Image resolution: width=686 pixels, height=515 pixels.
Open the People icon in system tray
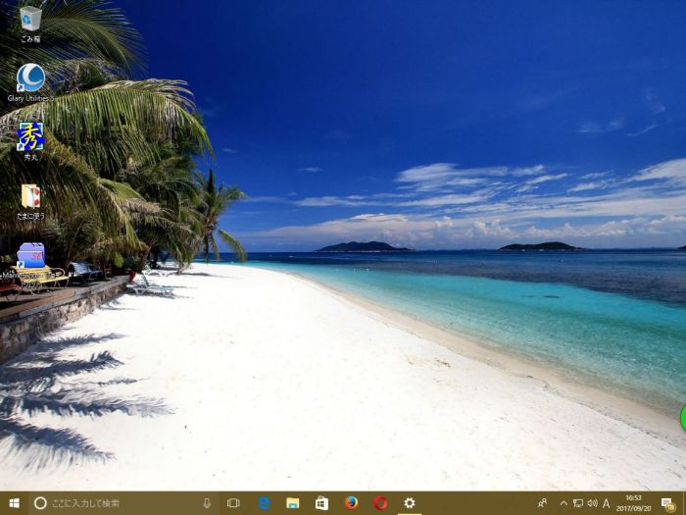pyautogui.click(x=542, y=502)
